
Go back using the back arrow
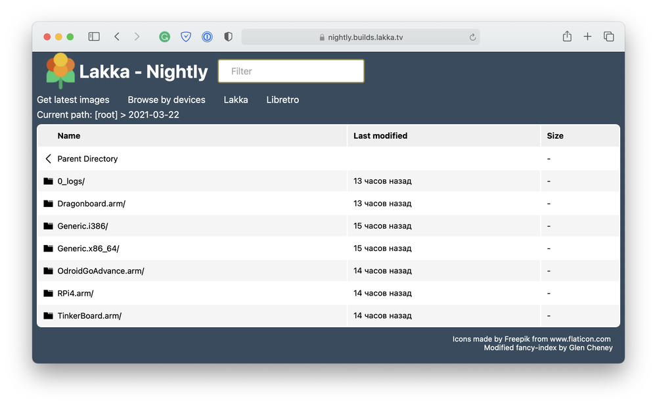[x=117, y=37]
